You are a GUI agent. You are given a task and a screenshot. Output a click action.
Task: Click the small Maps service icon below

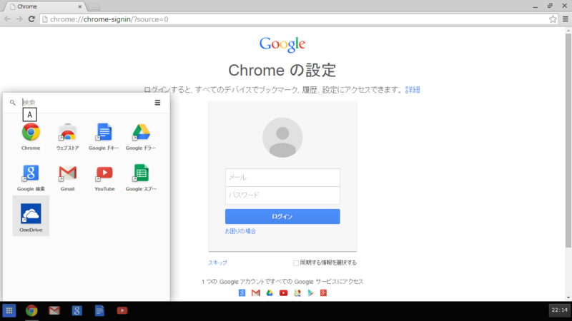pyautogui.click(x=297, y=292)
